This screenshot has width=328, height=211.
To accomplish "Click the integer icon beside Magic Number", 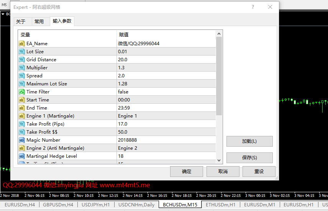I will pyautogui.click(x=22, y=140).
